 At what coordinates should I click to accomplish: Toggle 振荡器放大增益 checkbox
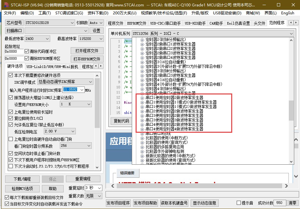coord(11,98)
